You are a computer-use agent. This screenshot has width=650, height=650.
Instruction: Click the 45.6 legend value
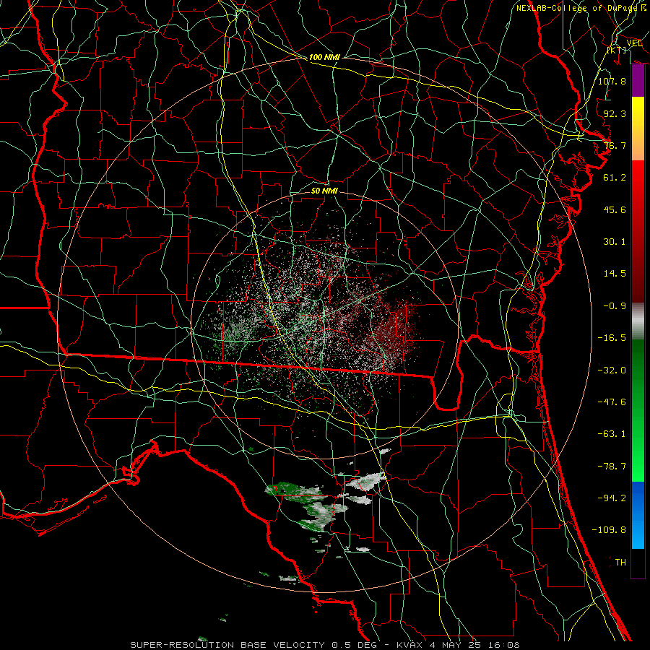pyautogui.click(x=615, y=209)
